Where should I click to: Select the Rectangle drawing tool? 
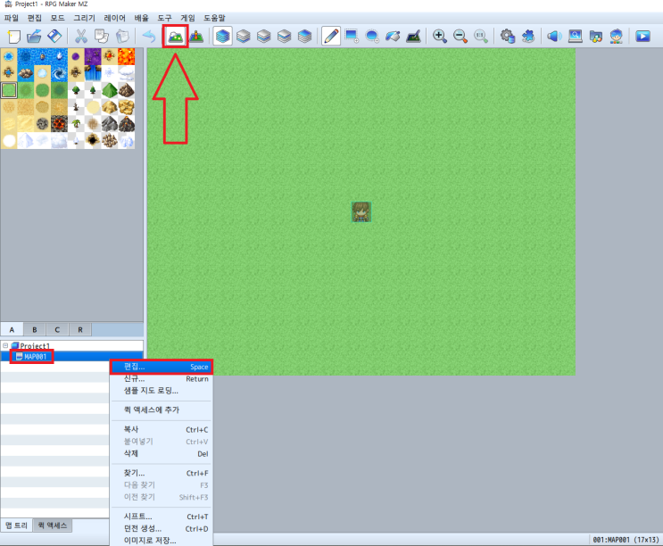(x=352, y=37)
